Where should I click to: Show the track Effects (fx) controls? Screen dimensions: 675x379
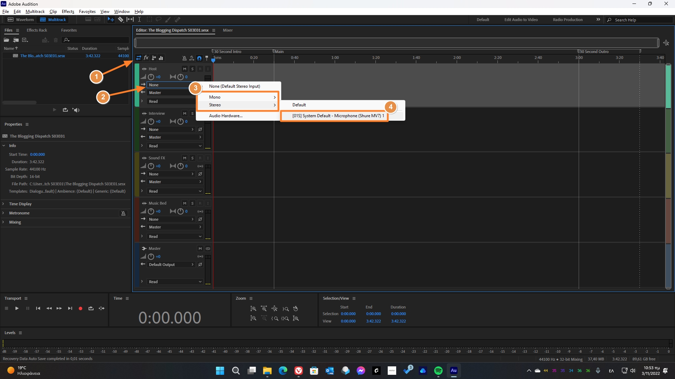coord(146,58)
